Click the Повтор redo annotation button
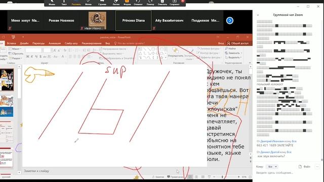This screenshot has width=324, height=182. click(150, 3)
